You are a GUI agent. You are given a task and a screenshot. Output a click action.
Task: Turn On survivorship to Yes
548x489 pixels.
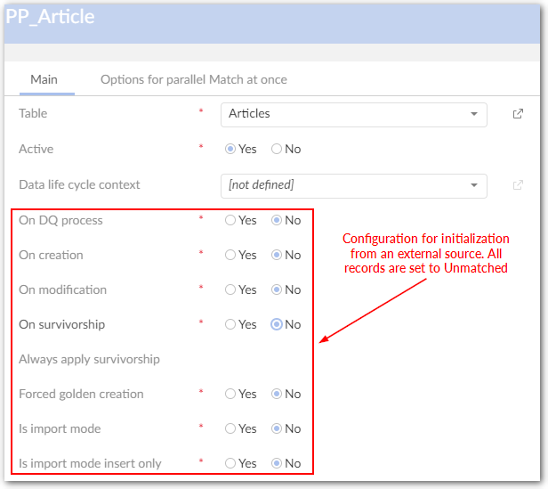point(230,324)
